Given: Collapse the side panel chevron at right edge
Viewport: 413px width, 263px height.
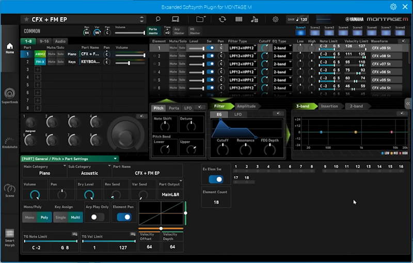Looking at the screenshot, I should [408, 103].
